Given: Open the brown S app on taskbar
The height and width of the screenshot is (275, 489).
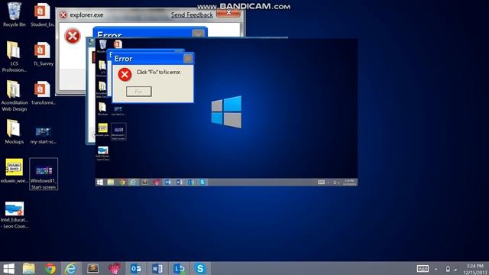Looking at the screenshot, I should [x=92, y=268].
